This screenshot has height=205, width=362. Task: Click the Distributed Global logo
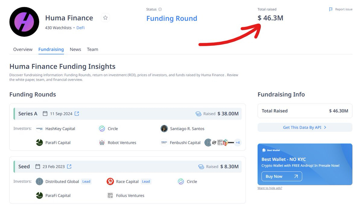(40, 181)
